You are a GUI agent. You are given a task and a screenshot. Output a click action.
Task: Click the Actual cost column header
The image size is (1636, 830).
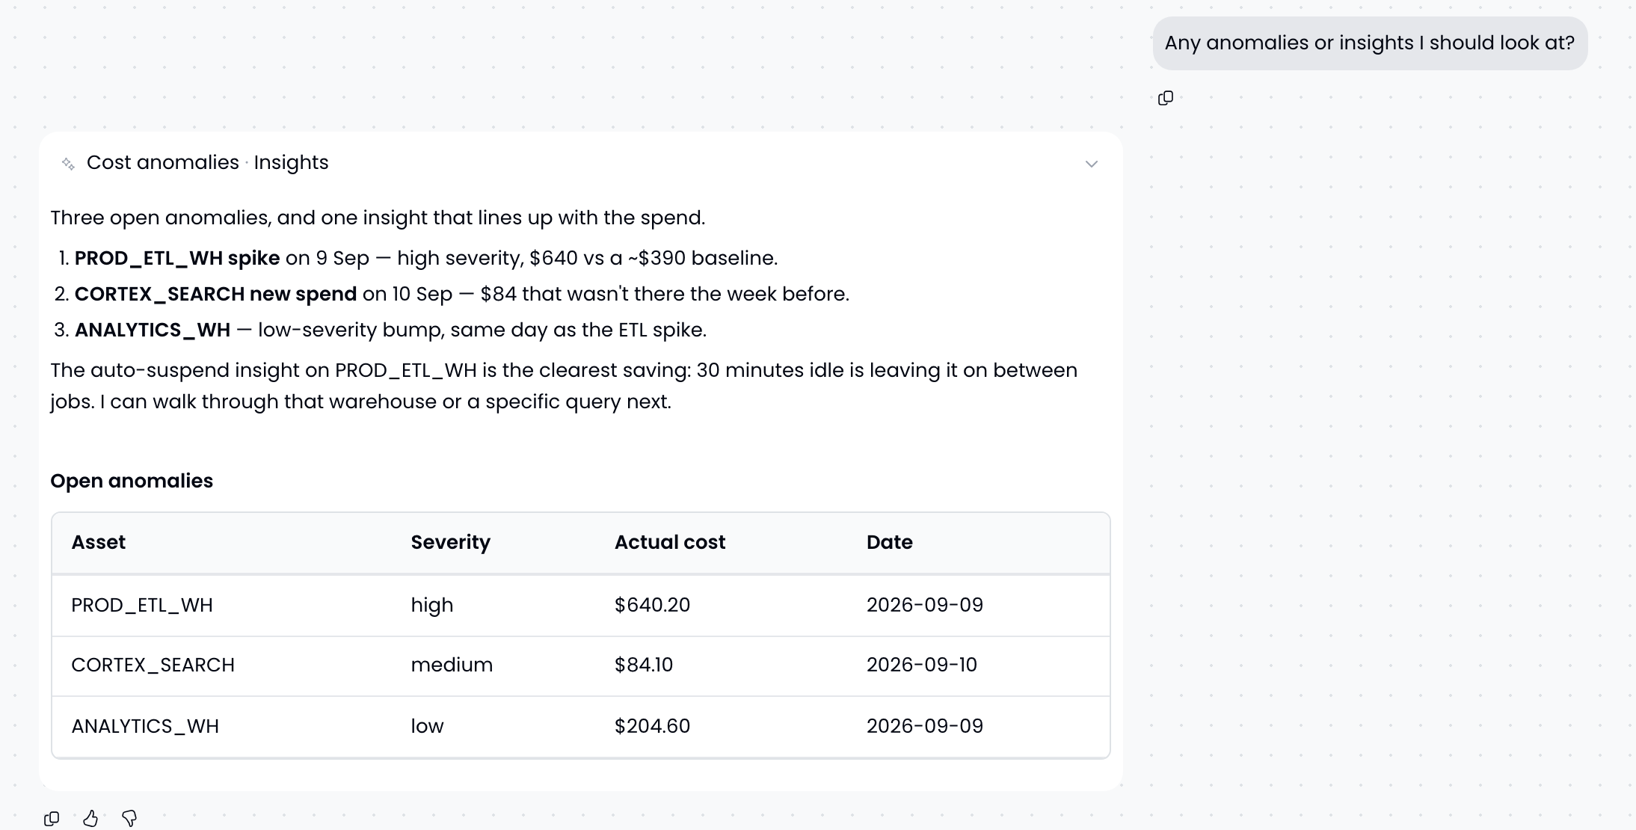click(x=670, y=542)
